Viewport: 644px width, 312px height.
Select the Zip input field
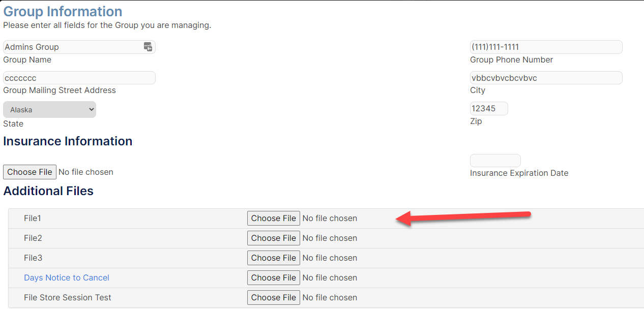tap(489, 108)
